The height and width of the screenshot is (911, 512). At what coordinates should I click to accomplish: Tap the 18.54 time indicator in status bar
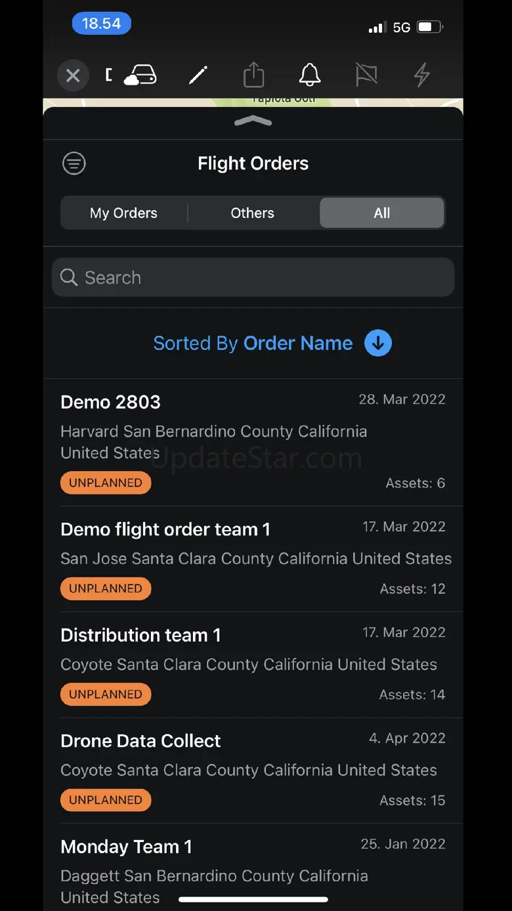102,24
